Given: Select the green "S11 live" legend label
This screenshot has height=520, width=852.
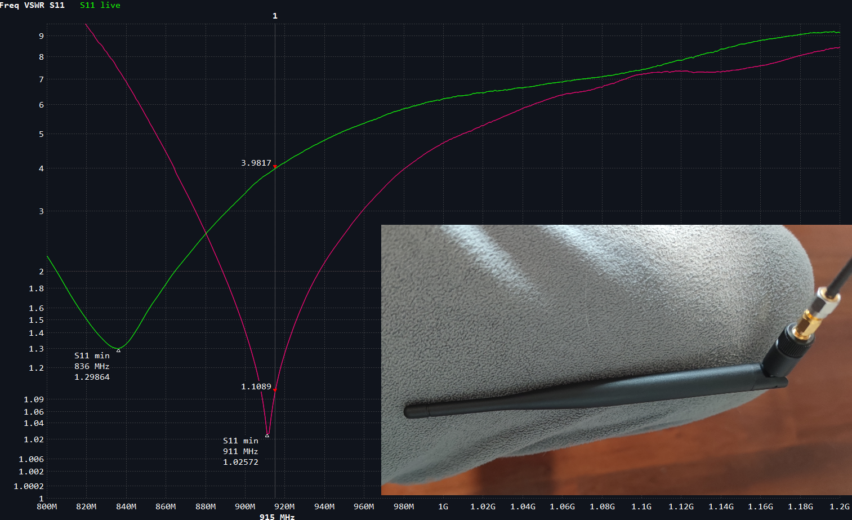Looking at the screenshot, I should point(100,5).
